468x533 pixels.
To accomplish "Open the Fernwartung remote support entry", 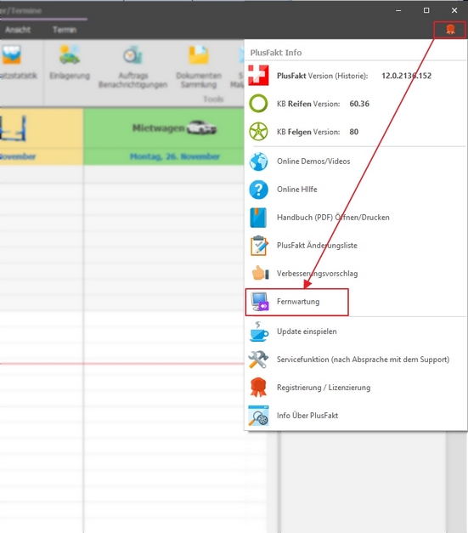I will (x=296, y=302).
